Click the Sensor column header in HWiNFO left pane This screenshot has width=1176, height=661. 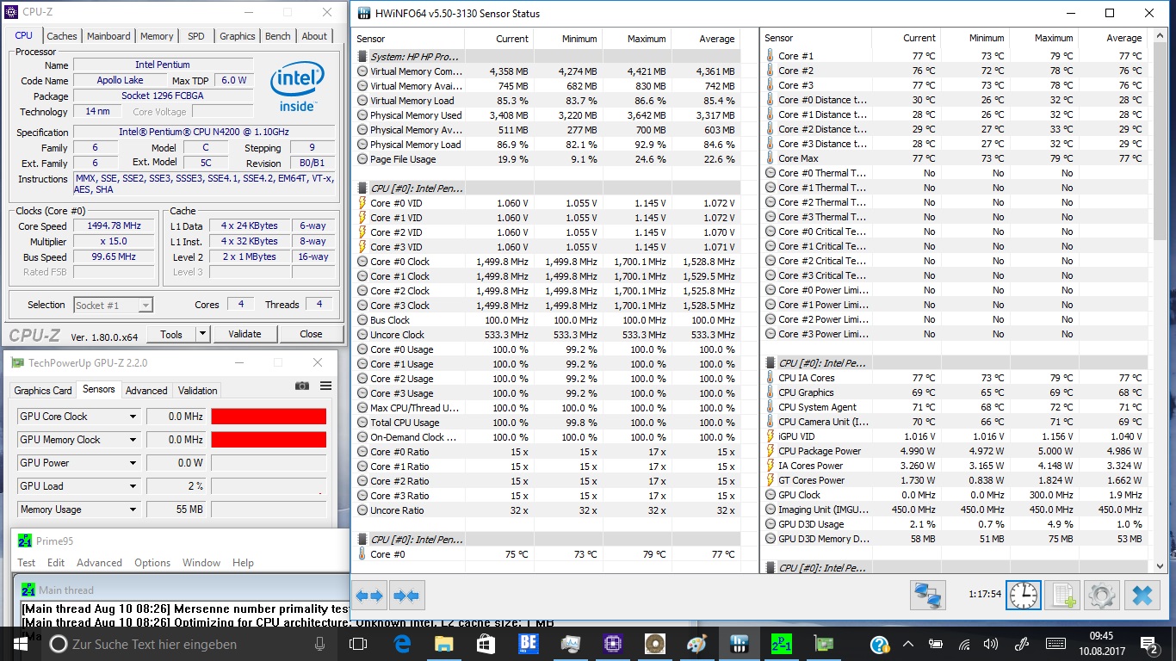point(408,39)
